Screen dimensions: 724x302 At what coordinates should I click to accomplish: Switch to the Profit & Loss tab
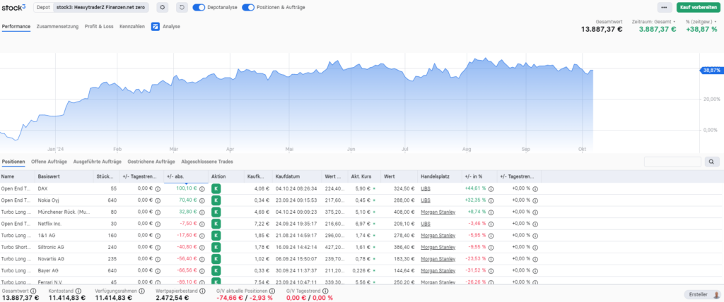99,26
